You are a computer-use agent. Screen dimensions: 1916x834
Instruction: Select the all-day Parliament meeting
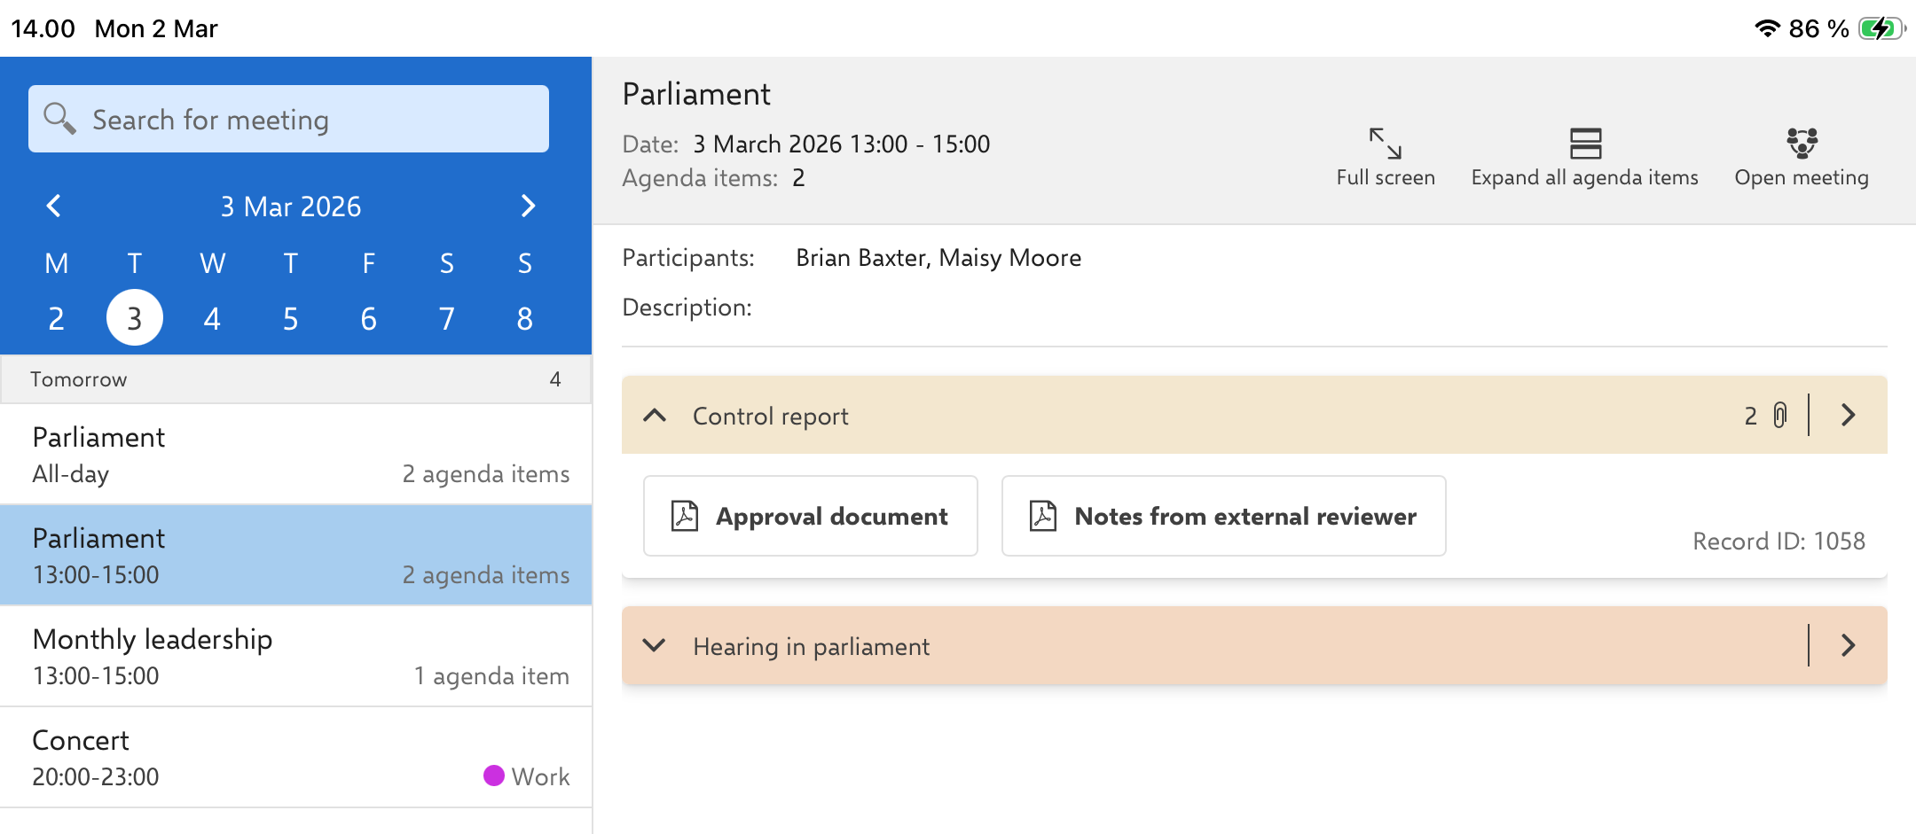(x=296, y=455)
